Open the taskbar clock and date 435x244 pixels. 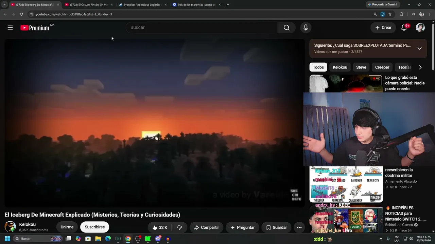(x=424, y=239)
